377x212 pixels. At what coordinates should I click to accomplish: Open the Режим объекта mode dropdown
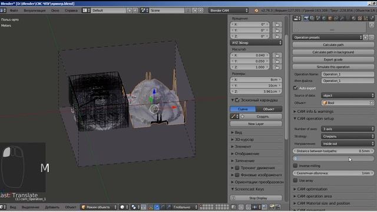coord(99,207)
